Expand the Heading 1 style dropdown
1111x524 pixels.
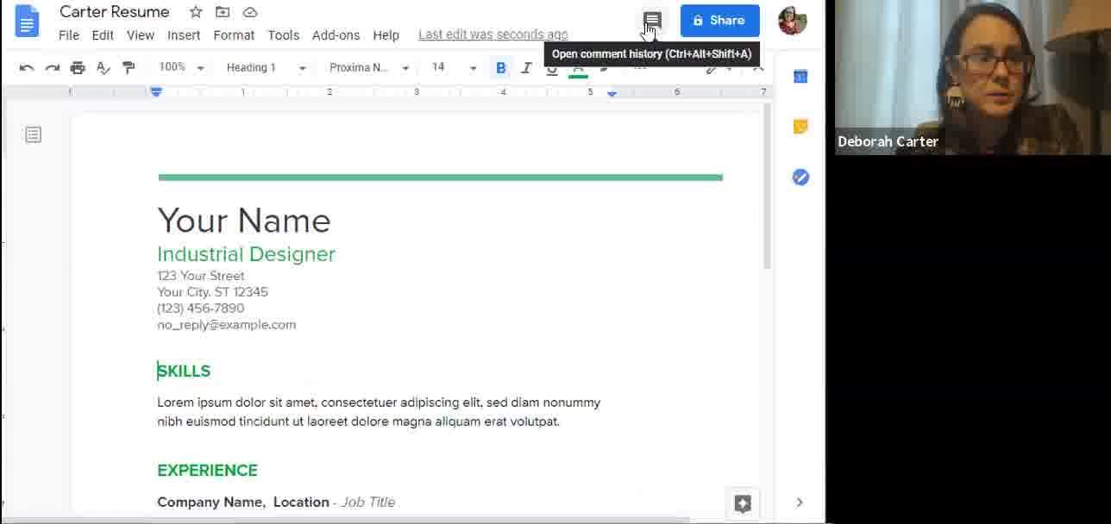[266, 67]
